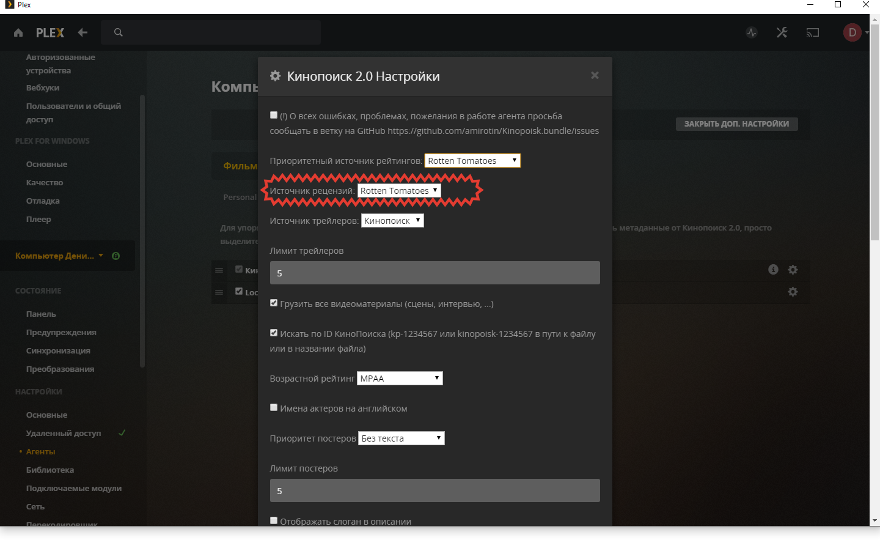Image resolution: width=880 pixels, height=540 pixels.
Task: Enable 'Отображать слоган в описании' checkbox
Action: [x=274, y=520]
